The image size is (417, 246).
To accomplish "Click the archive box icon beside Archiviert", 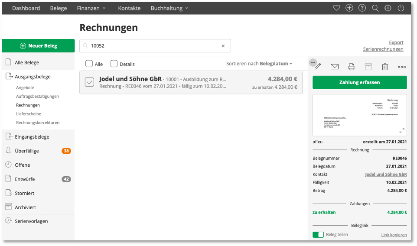I will tap(9, 207).
